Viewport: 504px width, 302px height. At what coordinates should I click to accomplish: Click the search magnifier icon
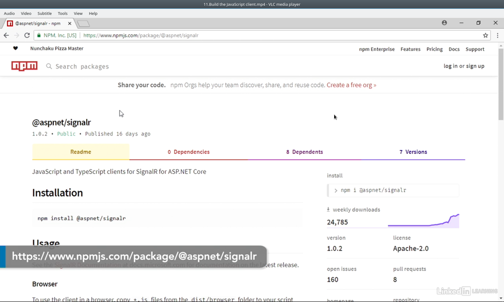point(49,66)
